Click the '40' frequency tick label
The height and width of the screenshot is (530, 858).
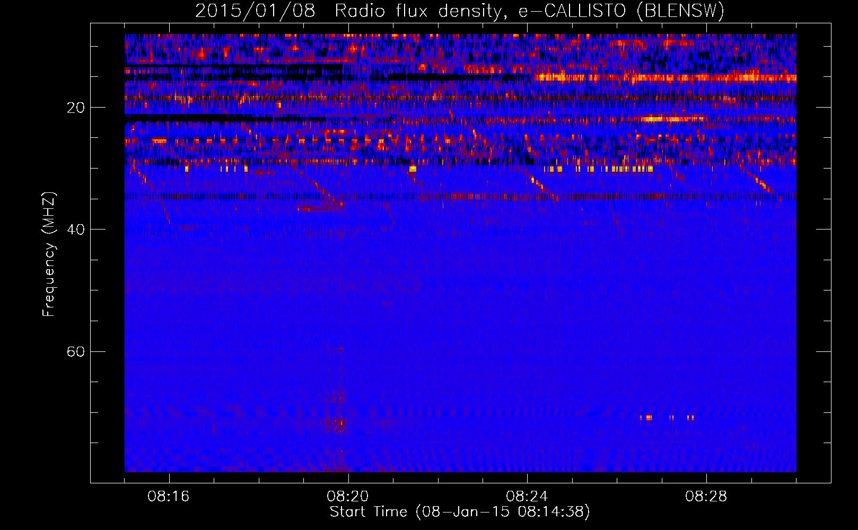75,229
